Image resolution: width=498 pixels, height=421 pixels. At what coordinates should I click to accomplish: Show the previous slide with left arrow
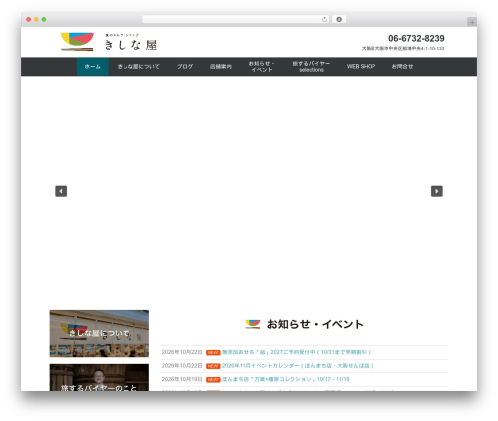(61, 191)
